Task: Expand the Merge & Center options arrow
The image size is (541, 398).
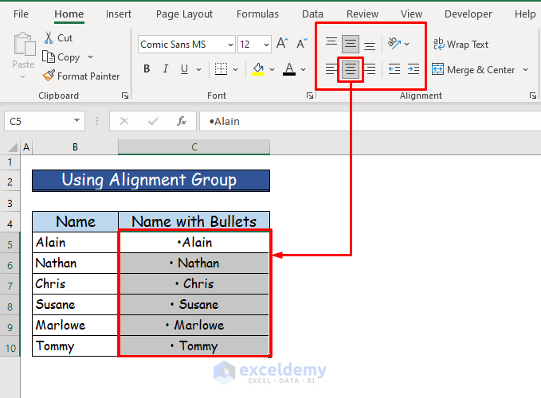Action: (x=525, y=69)
